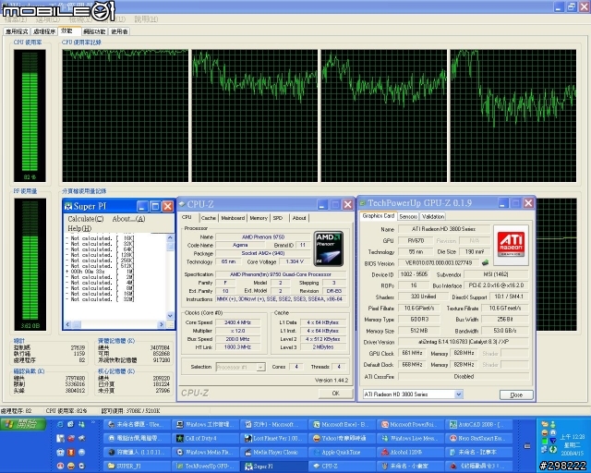Open the Memory tab in CPU-Z

259,218
